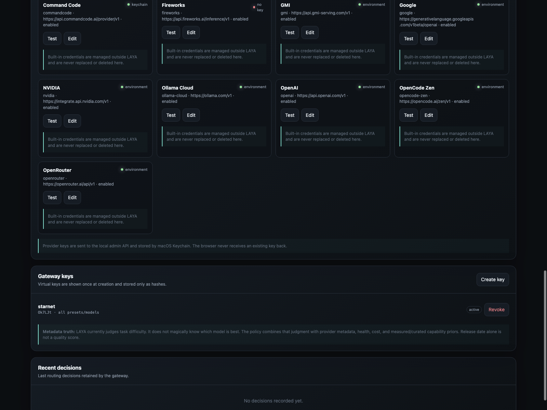This screenshot has height=410, width=547.
Task: Edit the GMI provider
Action: [310, 32]
